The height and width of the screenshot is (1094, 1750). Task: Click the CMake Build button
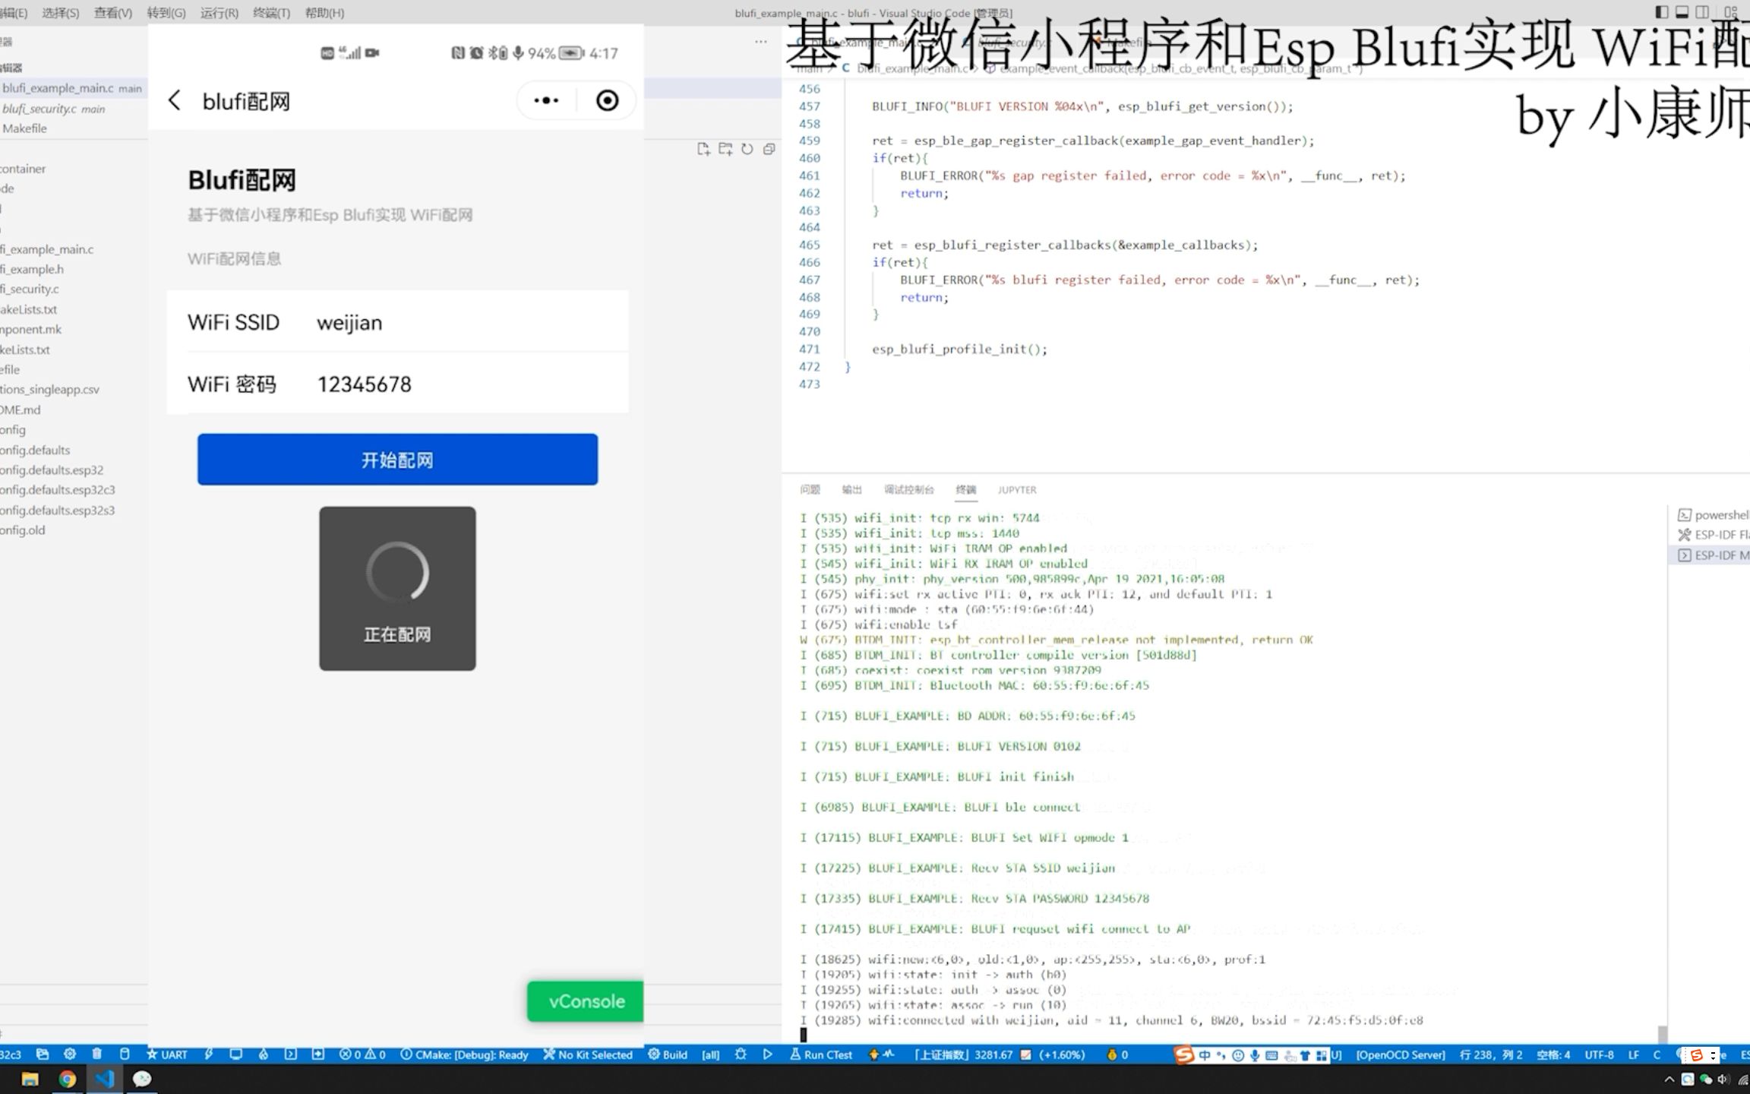(668, 1054)
